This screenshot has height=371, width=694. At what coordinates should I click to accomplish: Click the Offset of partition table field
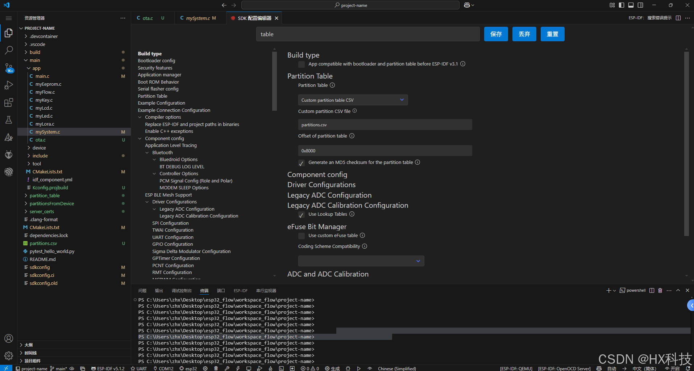tap(385, 151)
